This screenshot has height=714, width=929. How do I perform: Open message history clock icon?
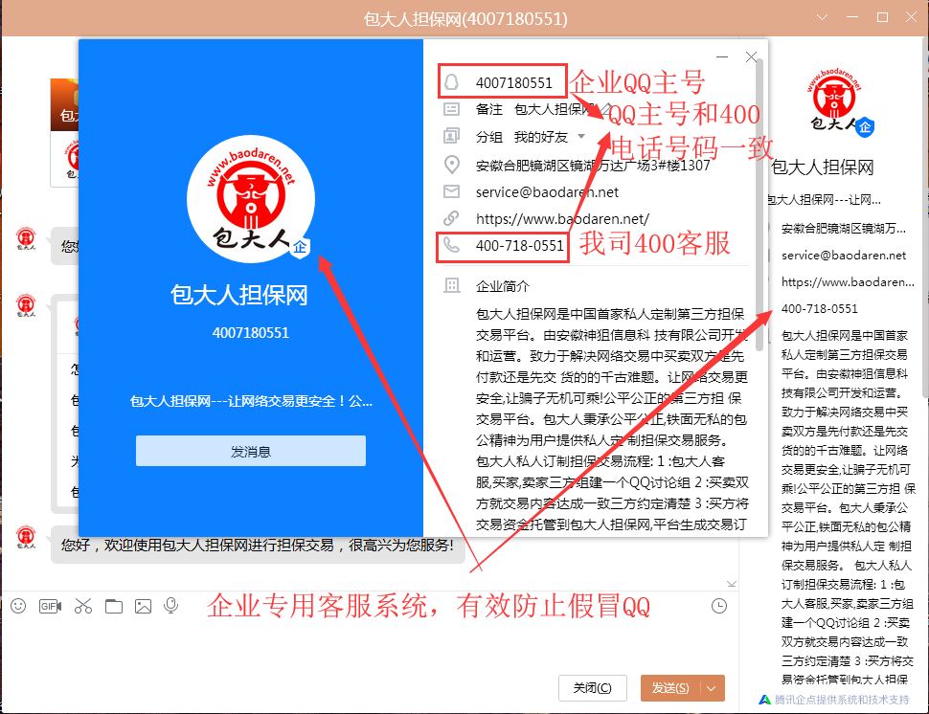(719, 606)
